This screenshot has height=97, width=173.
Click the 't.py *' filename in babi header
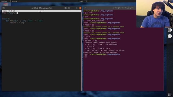click(x=41, y=11)
